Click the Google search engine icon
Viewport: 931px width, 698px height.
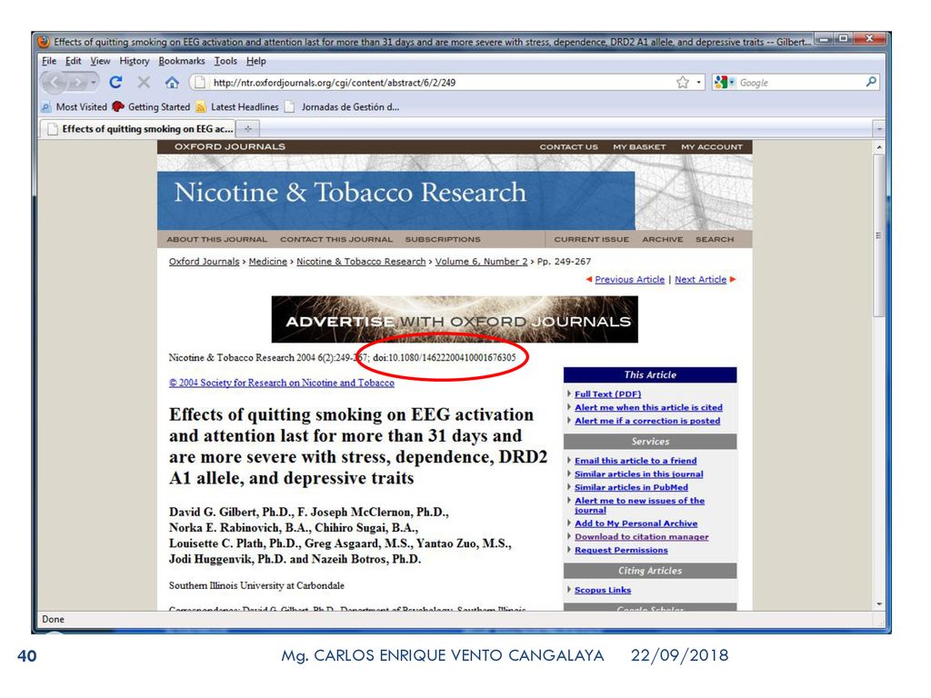pyautogui.click(x=721, y=83)
